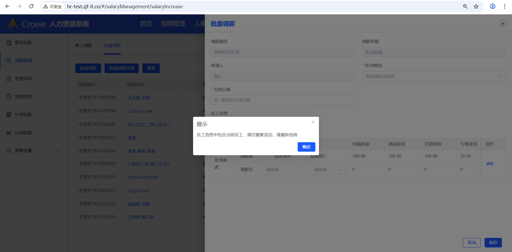512x252 pixels.
Task: Click the 25.00 午餐补助 value
Action: [x=466, y=156]
